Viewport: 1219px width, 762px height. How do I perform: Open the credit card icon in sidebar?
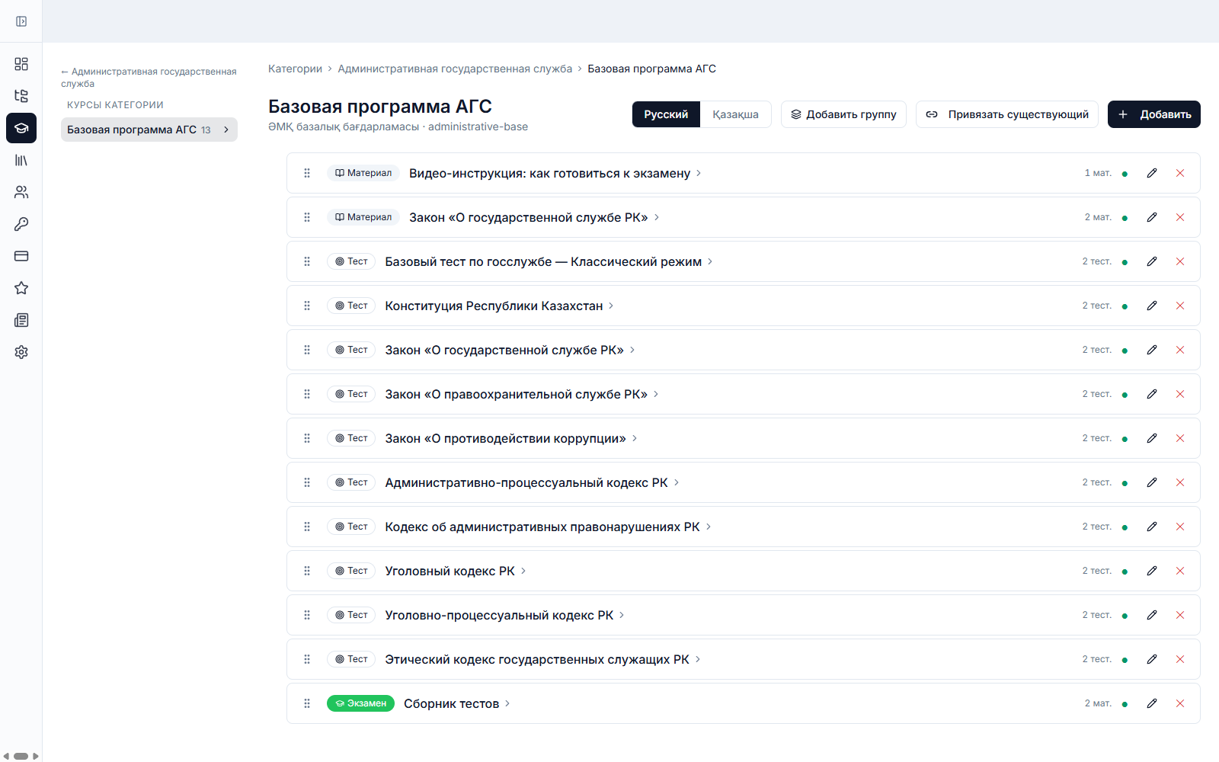click(x=21, y=256)
